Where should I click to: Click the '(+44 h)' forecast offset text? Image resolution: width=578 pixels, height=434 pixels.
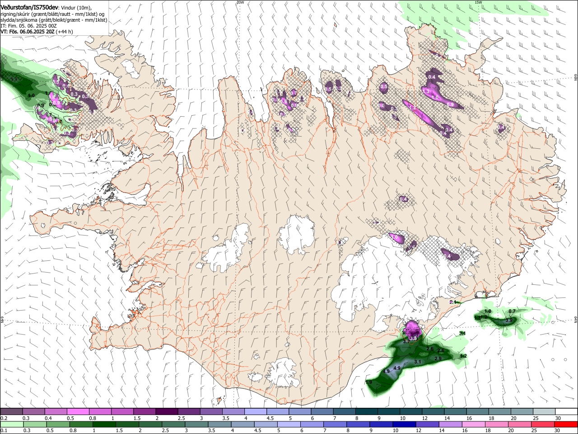coord(65,32)
